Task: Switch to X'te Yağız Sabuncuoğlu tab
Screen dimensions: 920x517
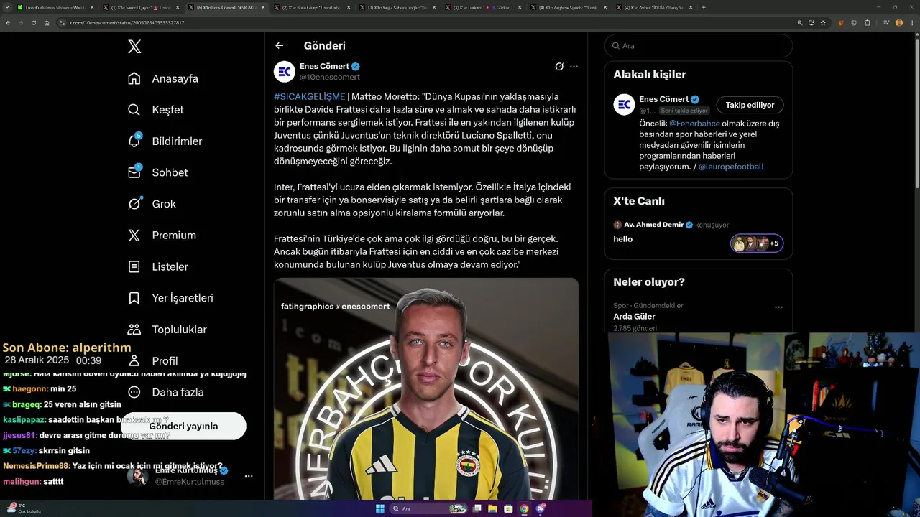Action: click(x=397, y=7)
